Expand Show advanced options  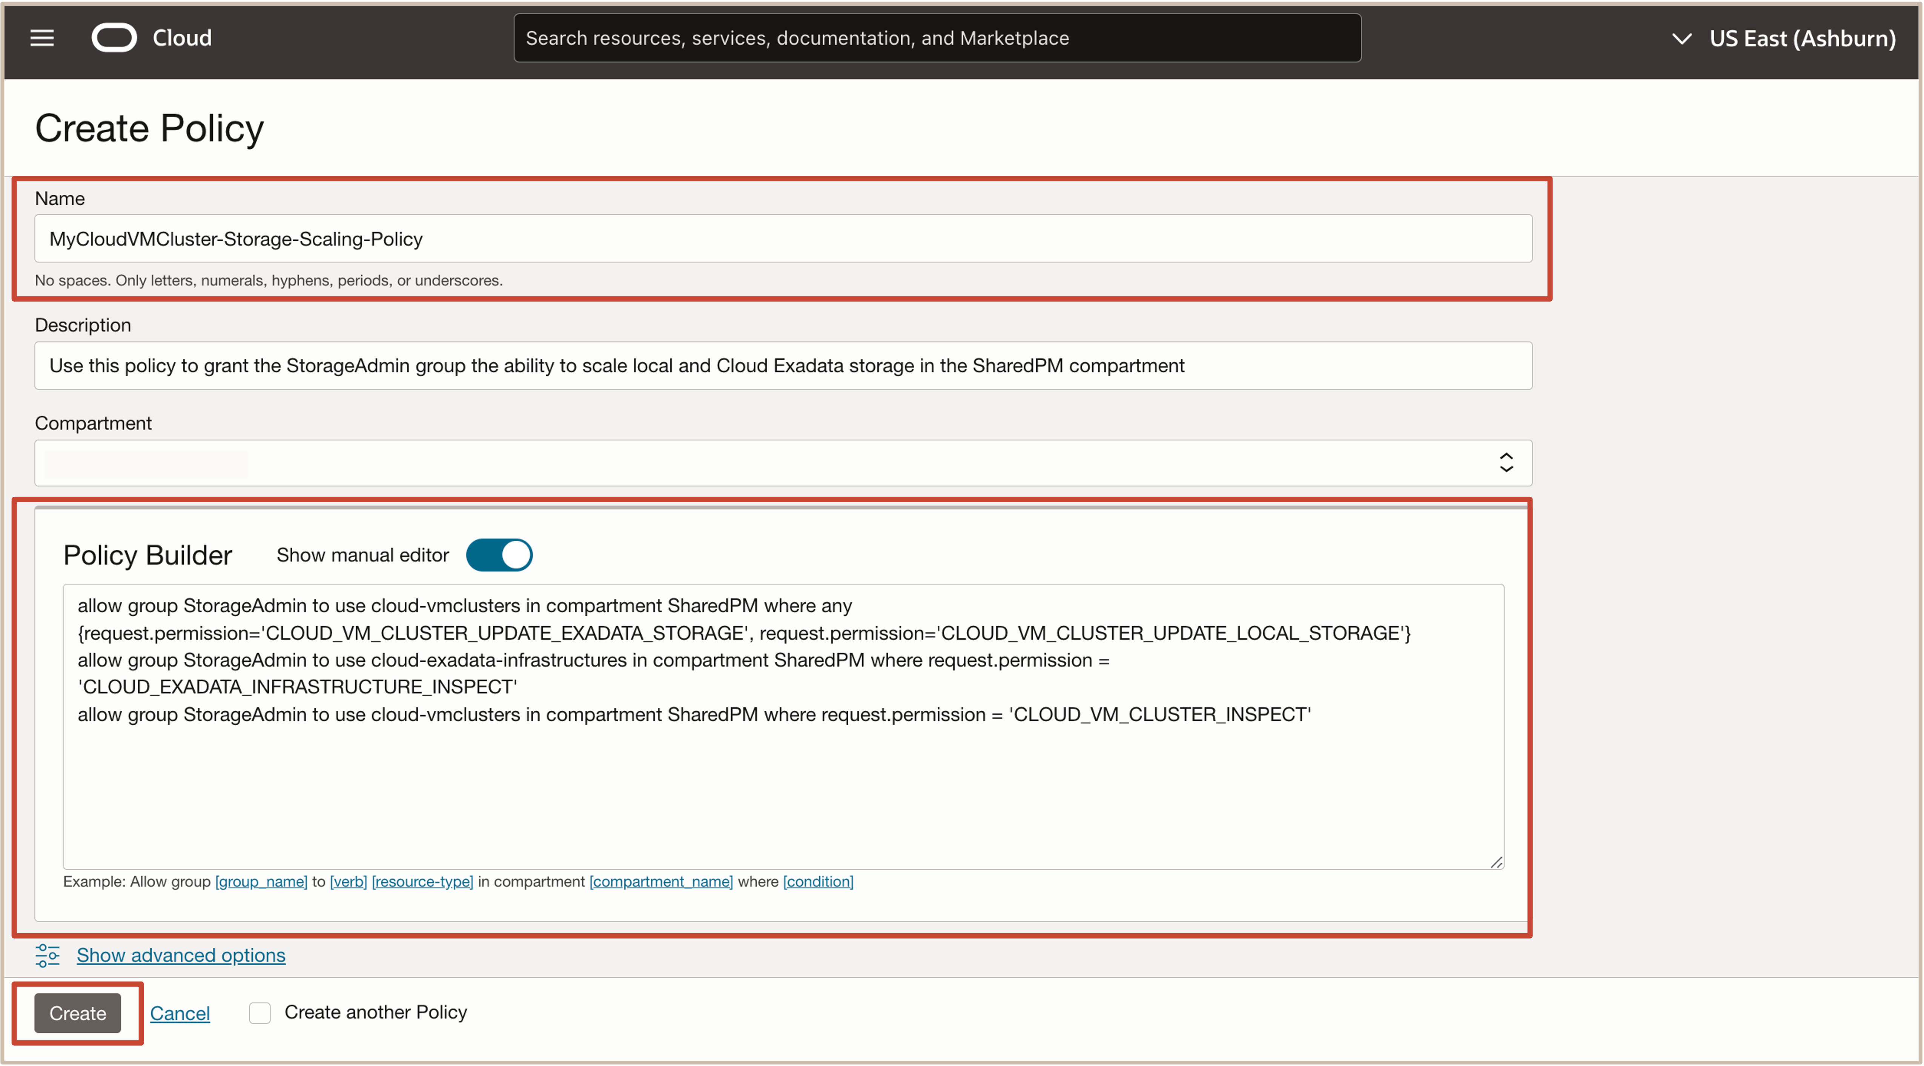[181, 955]
